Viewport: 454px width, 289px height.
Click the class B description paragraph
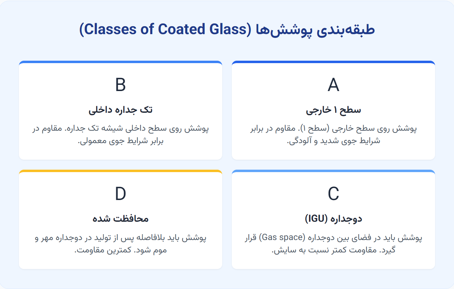pyautogui.click(x=120, y=134)
